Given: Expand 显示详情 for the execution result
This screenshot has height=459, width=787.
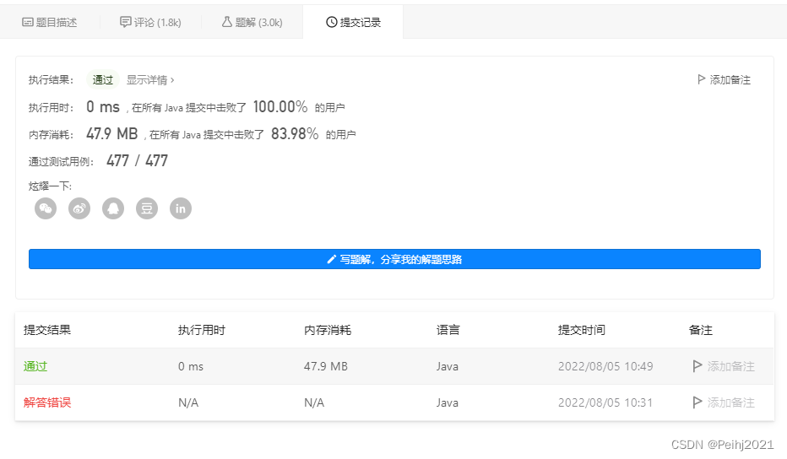Looking at the screenshot, I should 150,80.
